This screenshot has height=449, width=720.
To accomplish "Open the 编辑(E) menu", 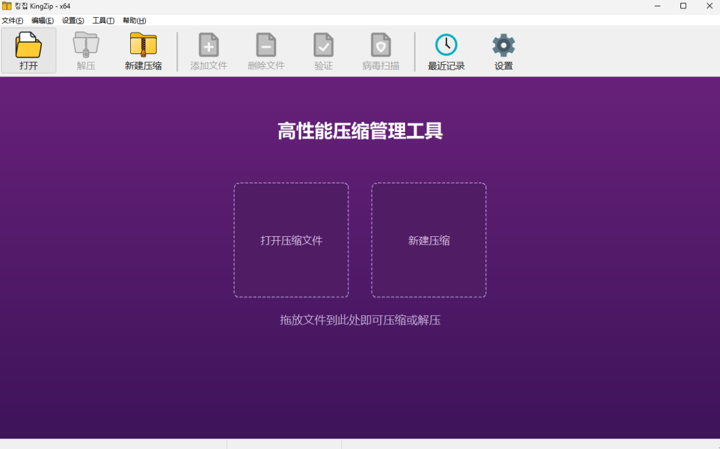I will [43, 20].
